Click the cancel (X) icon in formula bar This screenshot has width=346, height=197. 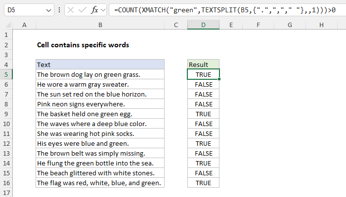[x=71, y=10]
